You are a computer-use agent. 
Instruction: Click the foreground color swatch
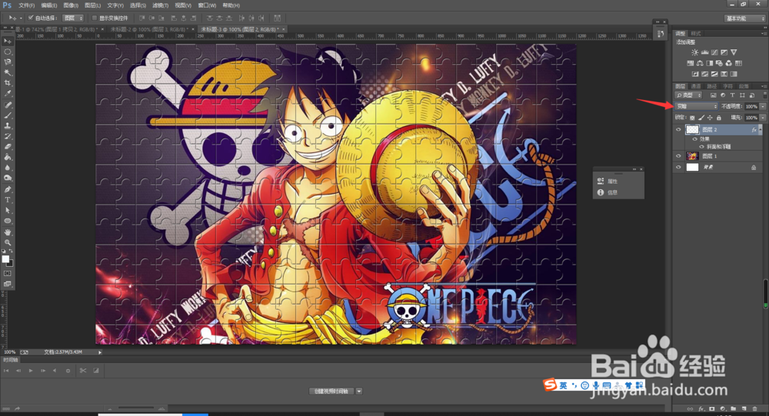(x=5, y=258)
